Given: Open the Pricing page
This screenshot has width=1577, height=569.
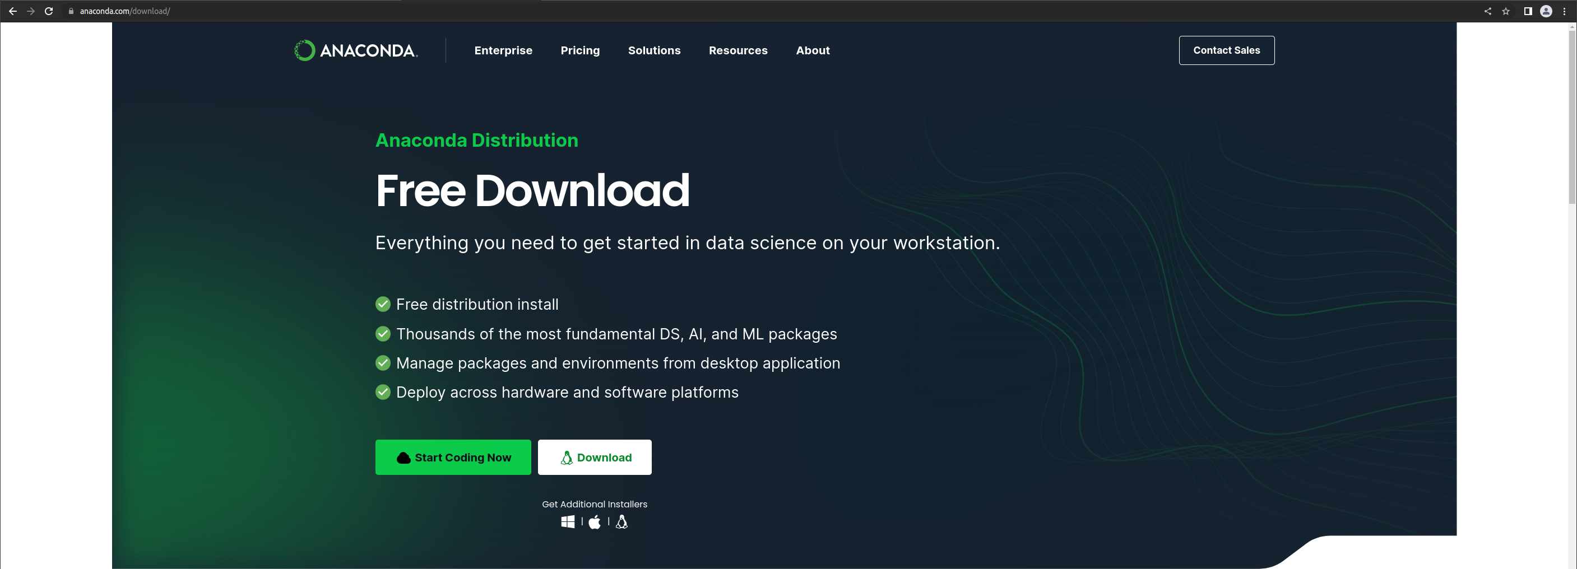Looking at the screenshot, I should pyautogui.click(x=581, y=50).
